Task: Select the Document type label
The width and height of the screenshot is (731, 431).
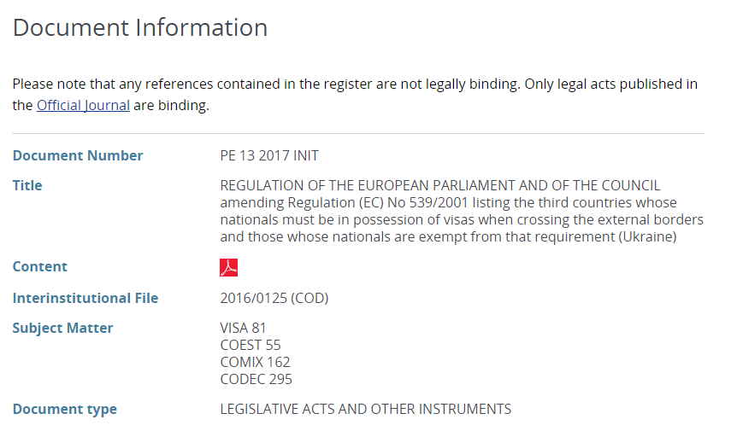Action: (65, 409)
